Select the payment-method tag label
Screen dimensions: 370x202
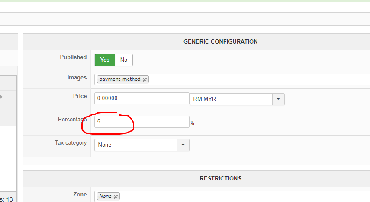tap(119, 79)
